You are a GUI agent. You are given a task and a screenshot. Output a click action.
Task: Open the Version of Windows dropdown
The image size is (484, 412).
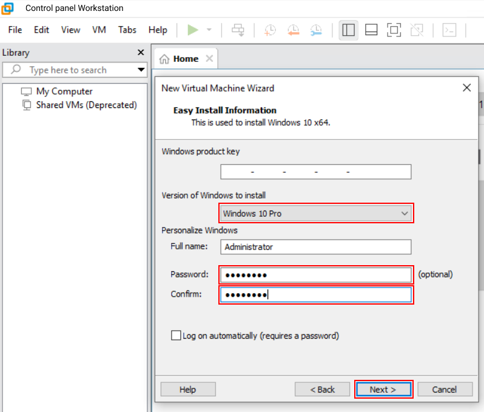click(x=315, y=214)
